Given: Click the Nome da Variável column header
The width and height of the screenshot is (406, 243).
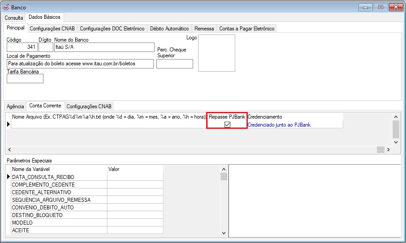Looking at the screenshot, I should [59, 169].
